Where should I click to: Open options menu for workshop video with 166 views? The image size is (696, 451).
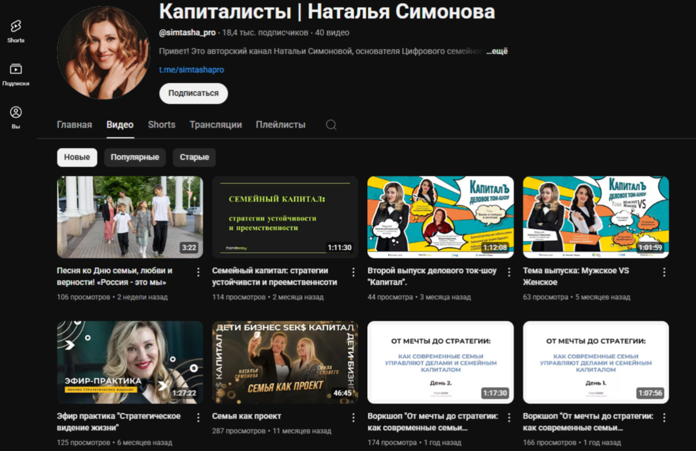pos(664,417)
